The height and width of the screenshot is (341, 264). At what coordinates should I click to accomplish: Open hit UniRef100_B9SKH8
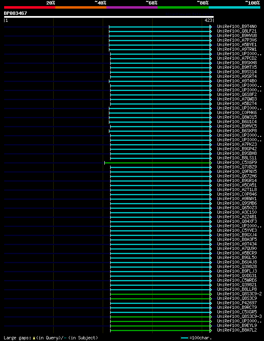[237, 63]
